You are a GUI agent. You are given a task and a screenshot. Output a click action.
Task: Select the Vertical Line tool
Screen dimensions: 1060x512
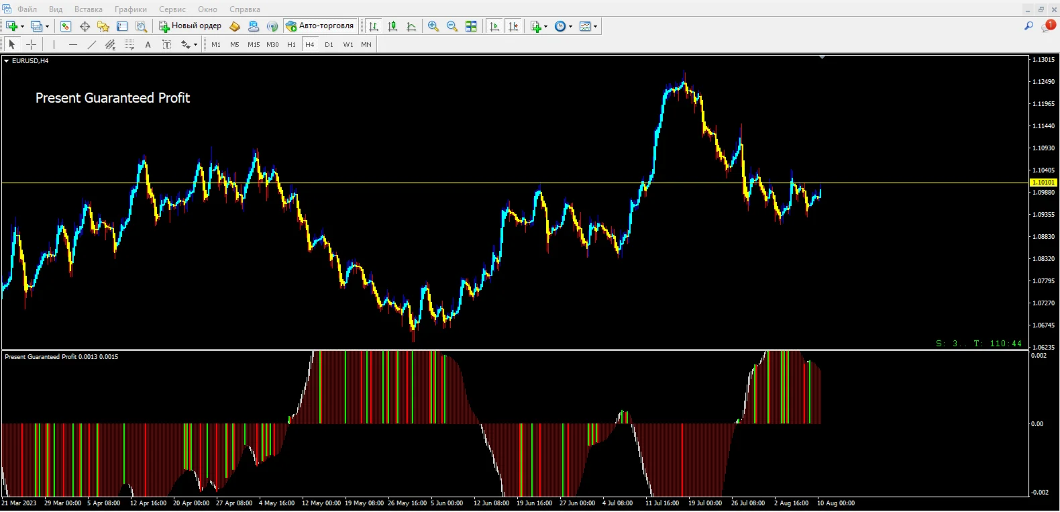(x=54, y=44)
